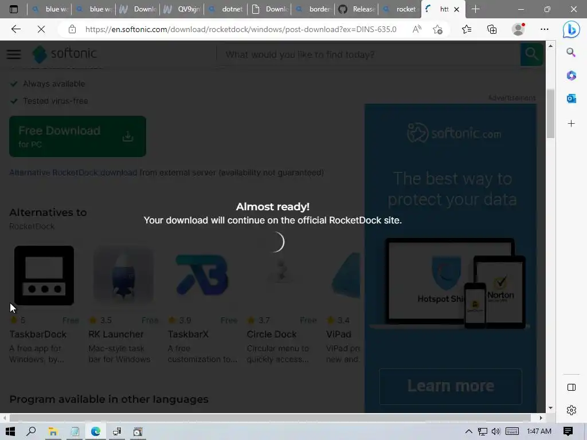Open the ViPad title link
Image resolution: width=587 pixels, height=440 pixels.
point(338,334)
